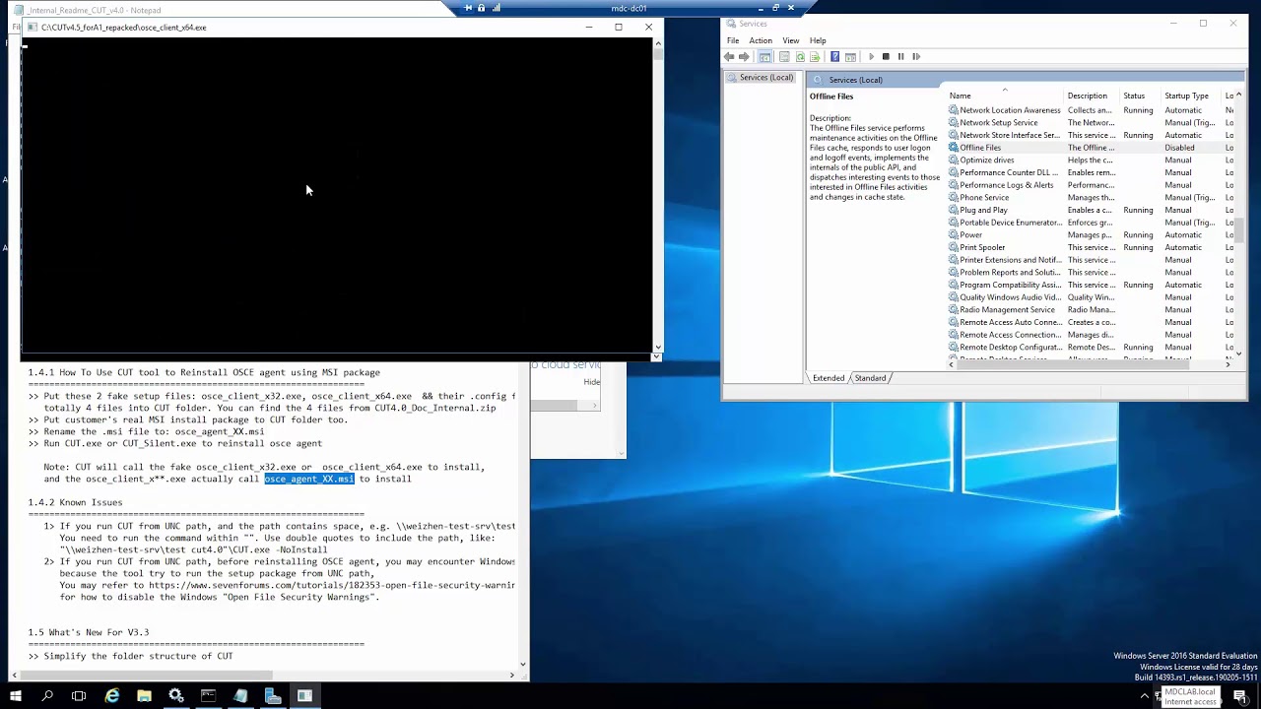This screenshot has width=1261, height=709.
Task: Open Help menu in Services window
Action: pyautogui.click(x=818, y=40)
